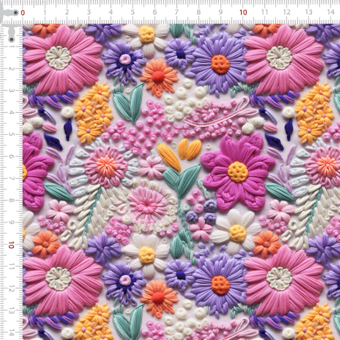Screen dimensions: 340x340
Task: Click number 2 on the left ruler
Action: coord(11,69)
